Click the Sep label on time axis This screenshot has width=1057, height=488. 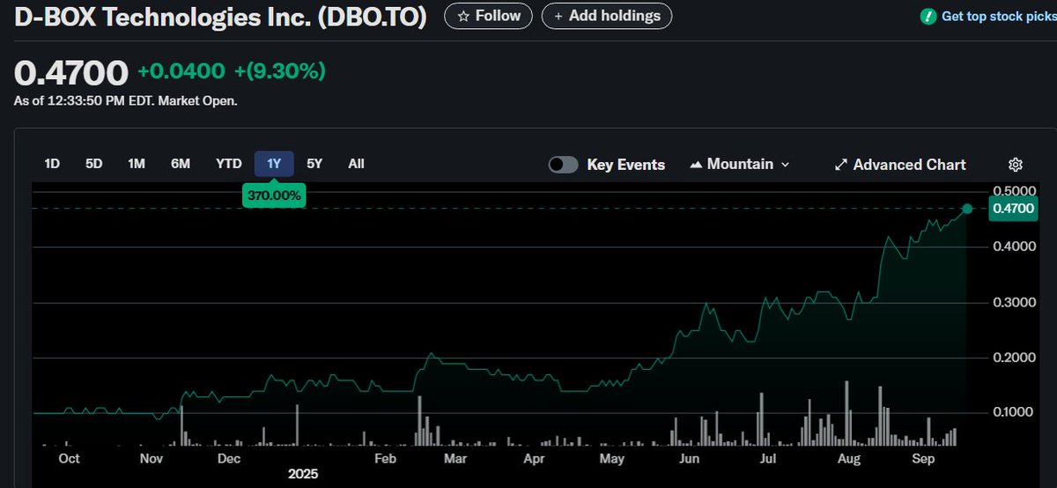point(923,459)
